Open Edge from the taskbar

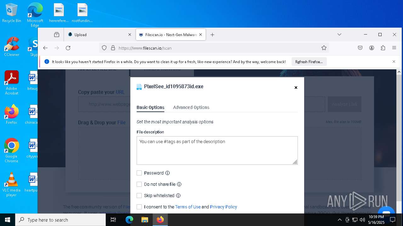(x=129, y=220)
